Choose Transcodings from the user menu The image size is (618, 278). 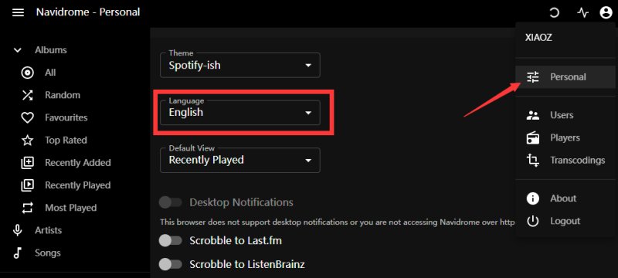[565, 161]
